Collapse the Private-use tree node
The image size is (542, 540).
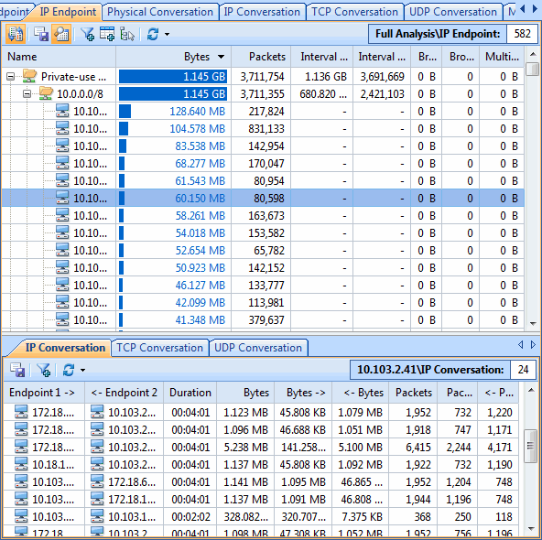click(11, 76)
